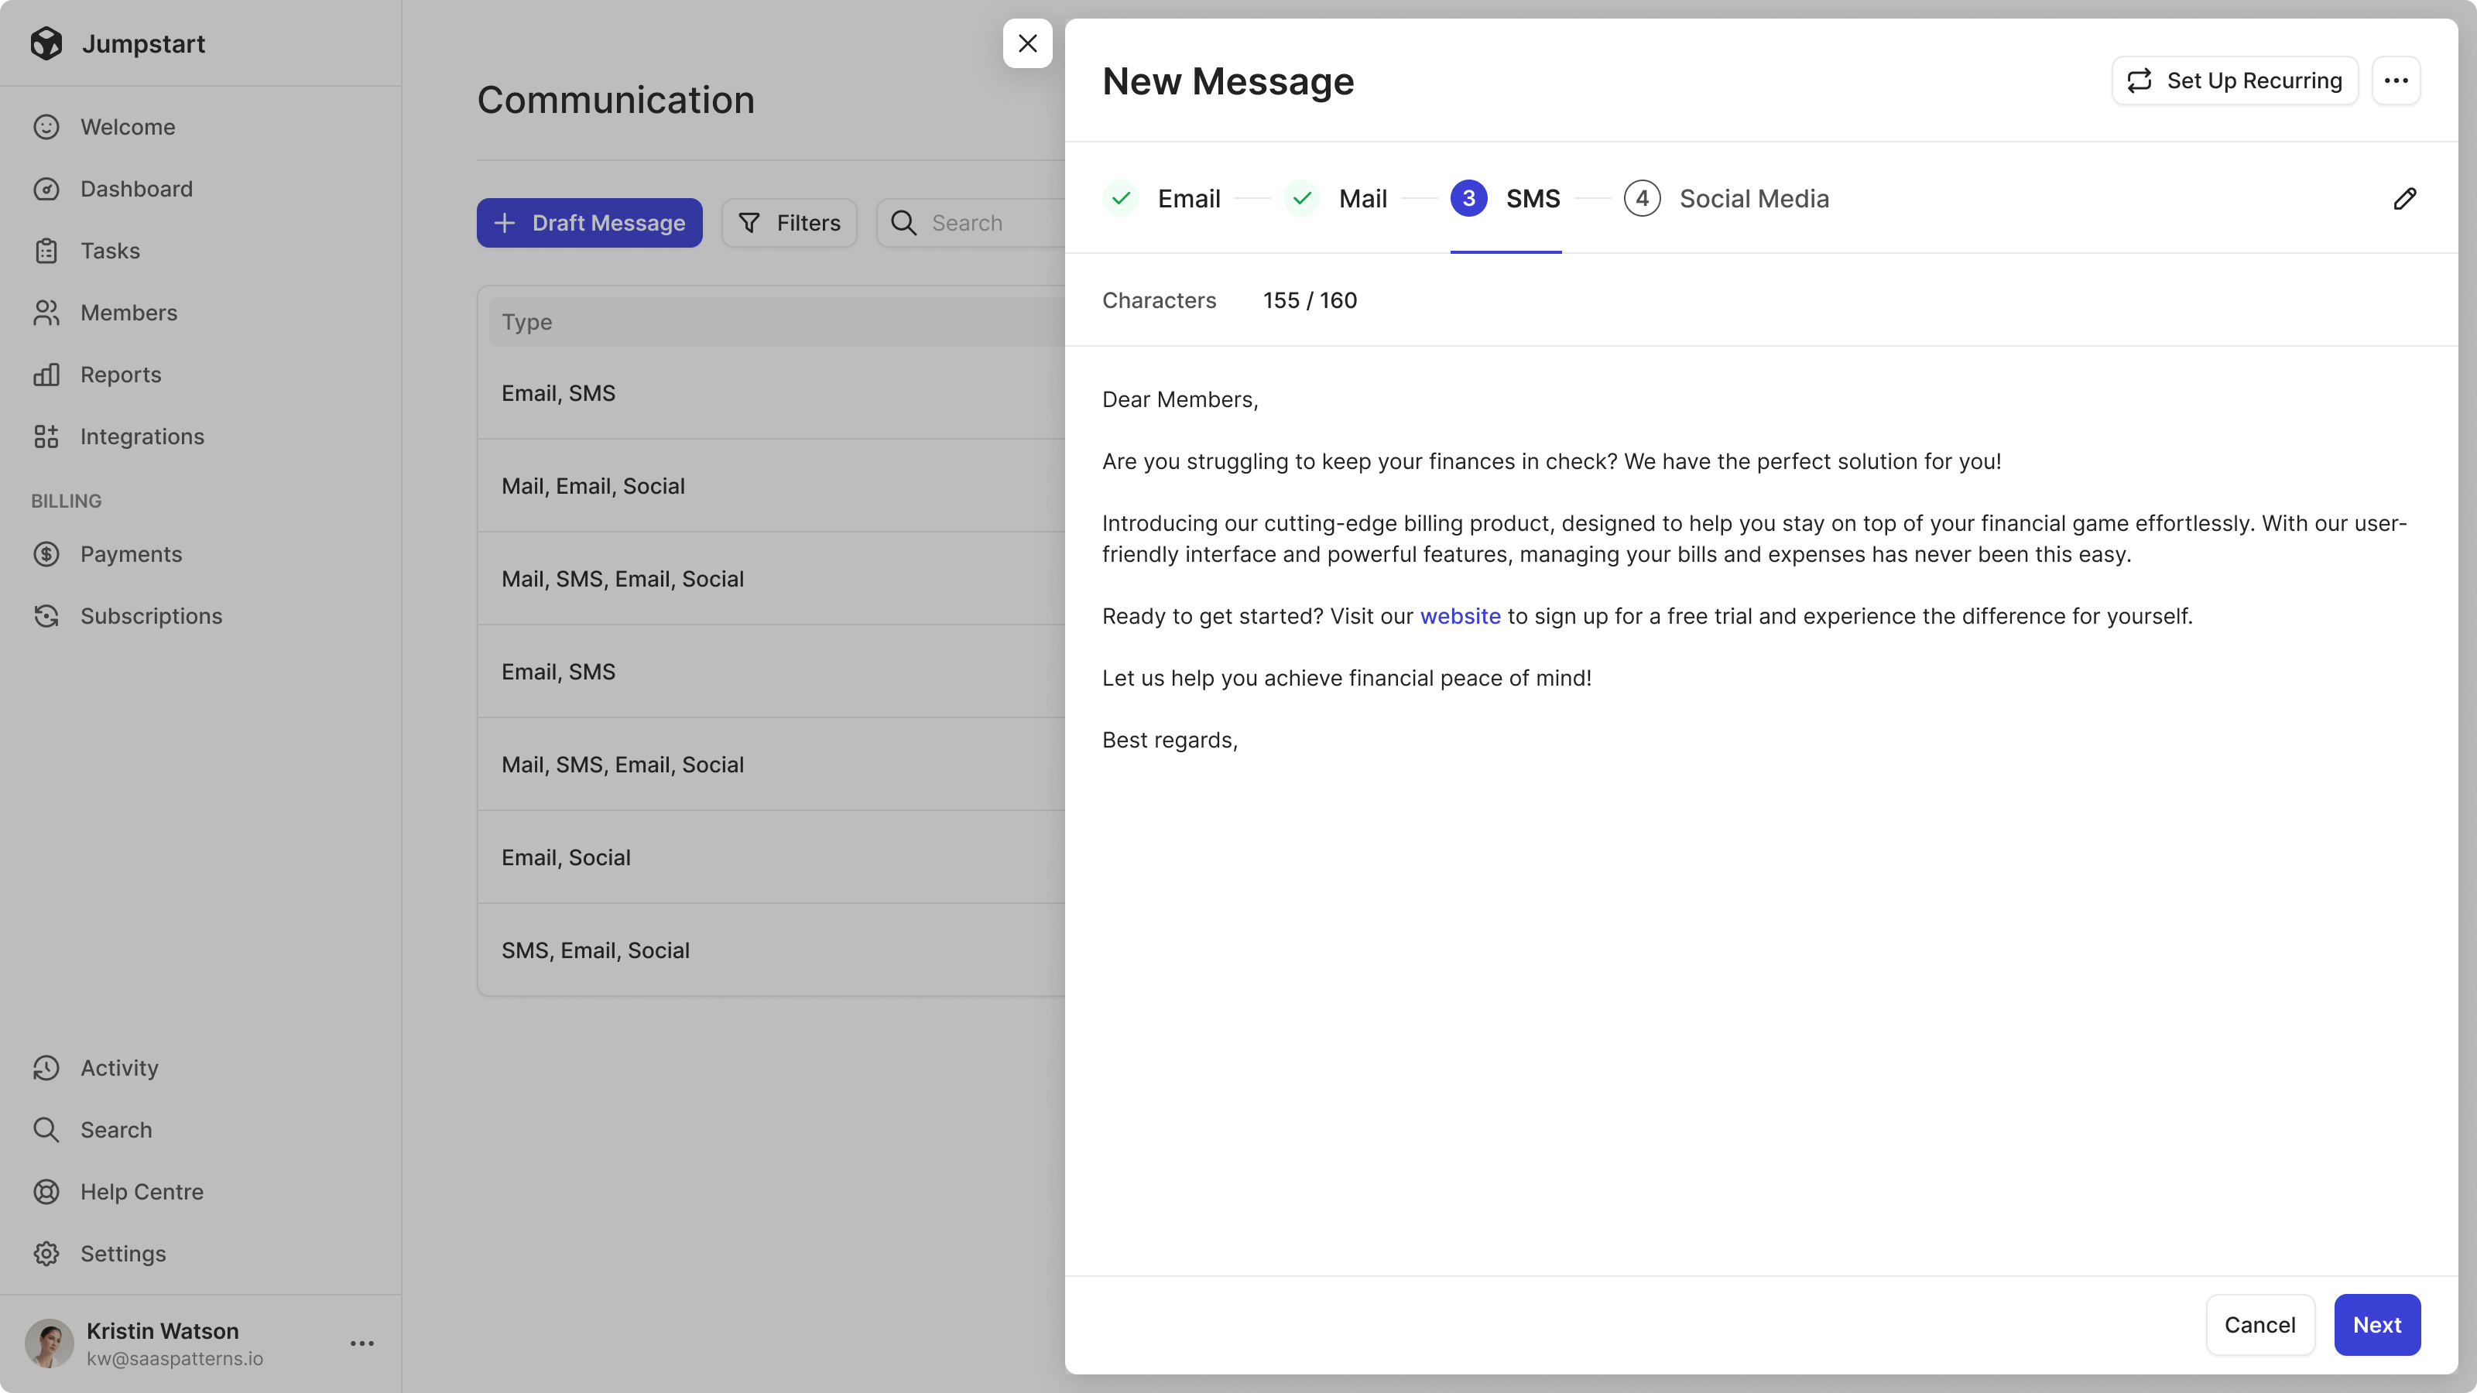Open the Filters button
Image resolution: width=2477 pixels, height=1393 pixels.
click(x=789, y=223)
